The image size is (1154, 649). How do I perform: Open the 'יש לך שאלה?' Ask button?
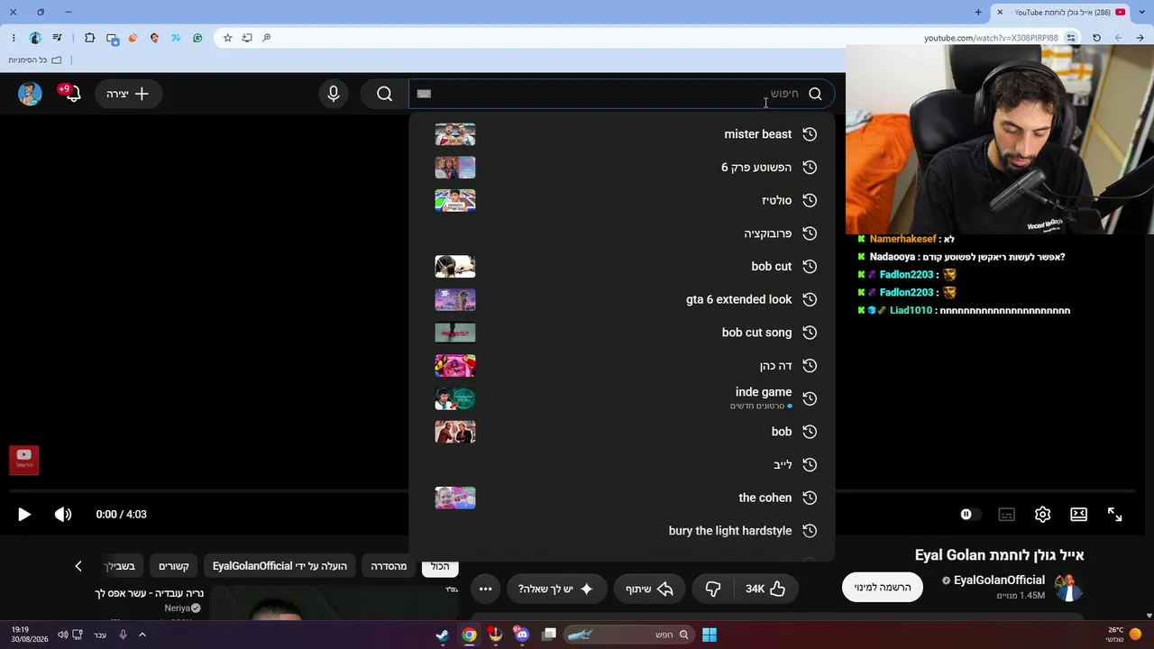[x=555, y=589]
